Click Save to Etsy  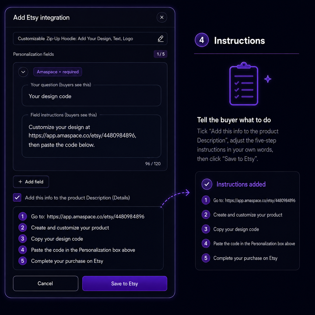(x=125, y=283)
